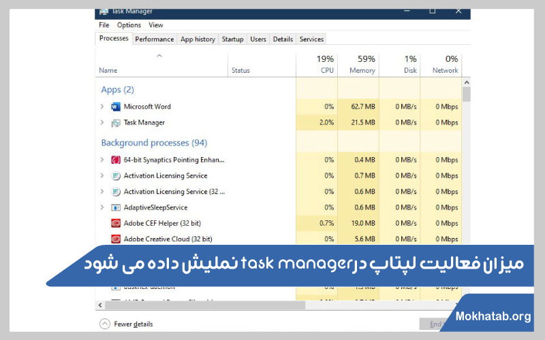Viewport: 545px width, 340px height.
Task: Click Task Manager's 21.5 MB memory value
Action: pos(363,122)
